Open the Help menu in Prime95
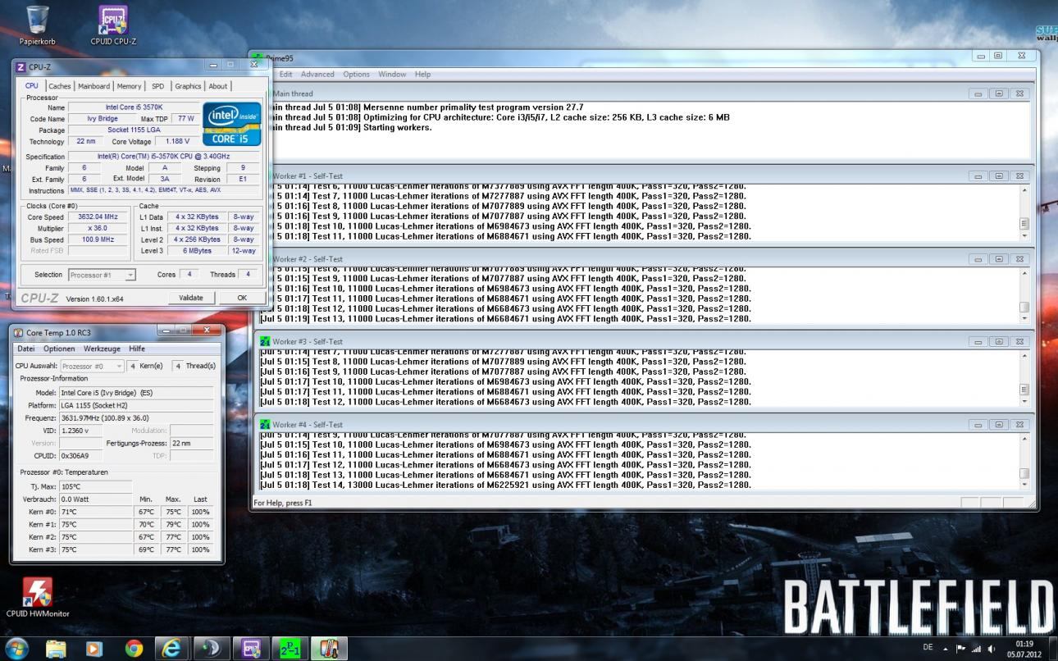1058x661 pixels. (422, 75)
